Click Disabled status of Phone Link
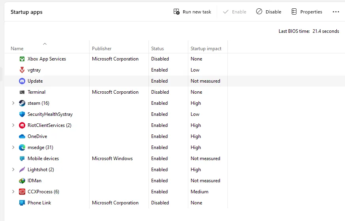345x221 pixels. point(160,203)
